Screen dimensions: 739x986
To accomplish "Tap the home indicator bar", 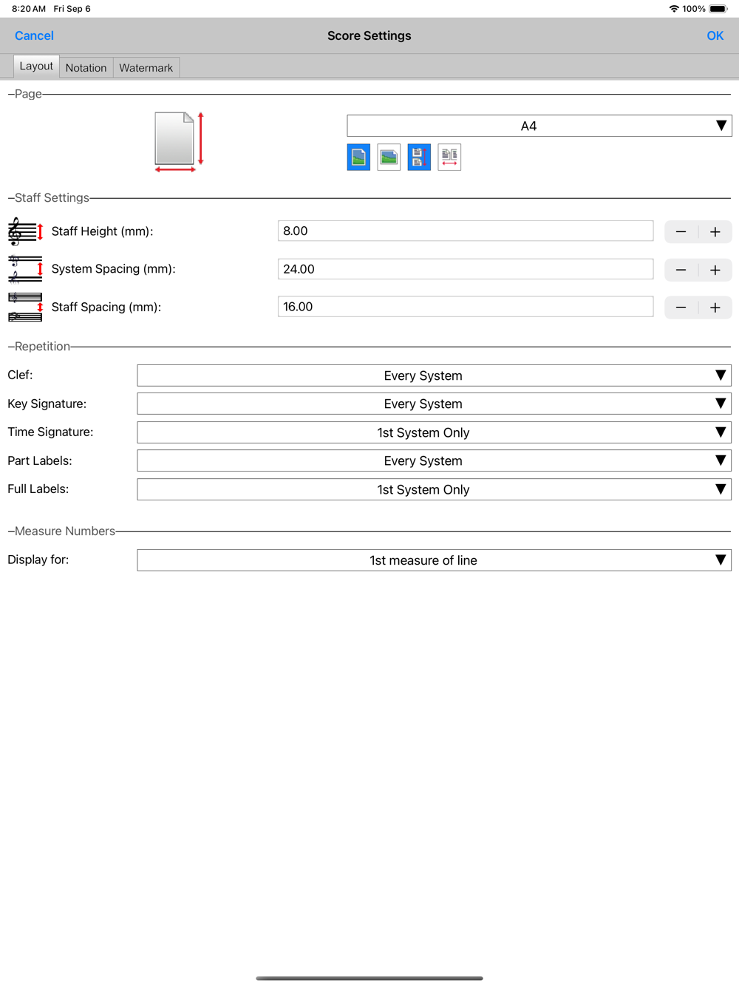I will (x=369, y=978).
